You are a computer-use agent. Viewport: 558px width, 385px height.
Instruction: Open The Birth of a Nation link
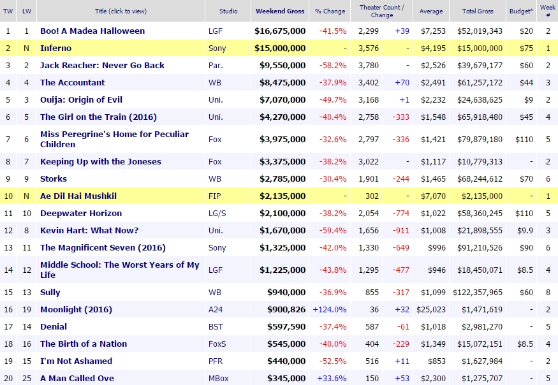click(x=84, y=344)
